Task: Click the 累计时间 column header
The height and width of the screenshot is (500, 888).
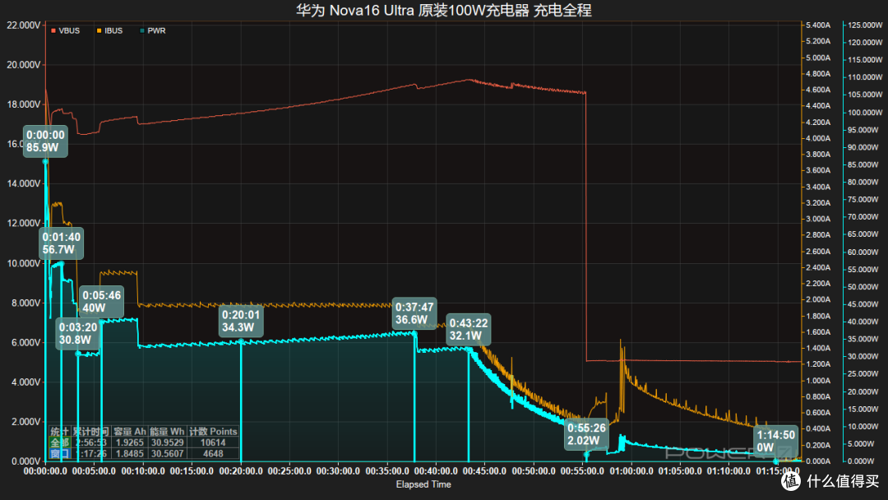Action: 90,432
